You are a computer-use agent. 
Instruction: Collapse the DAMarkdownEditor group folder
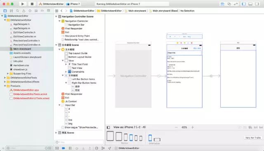pos(5,20)
